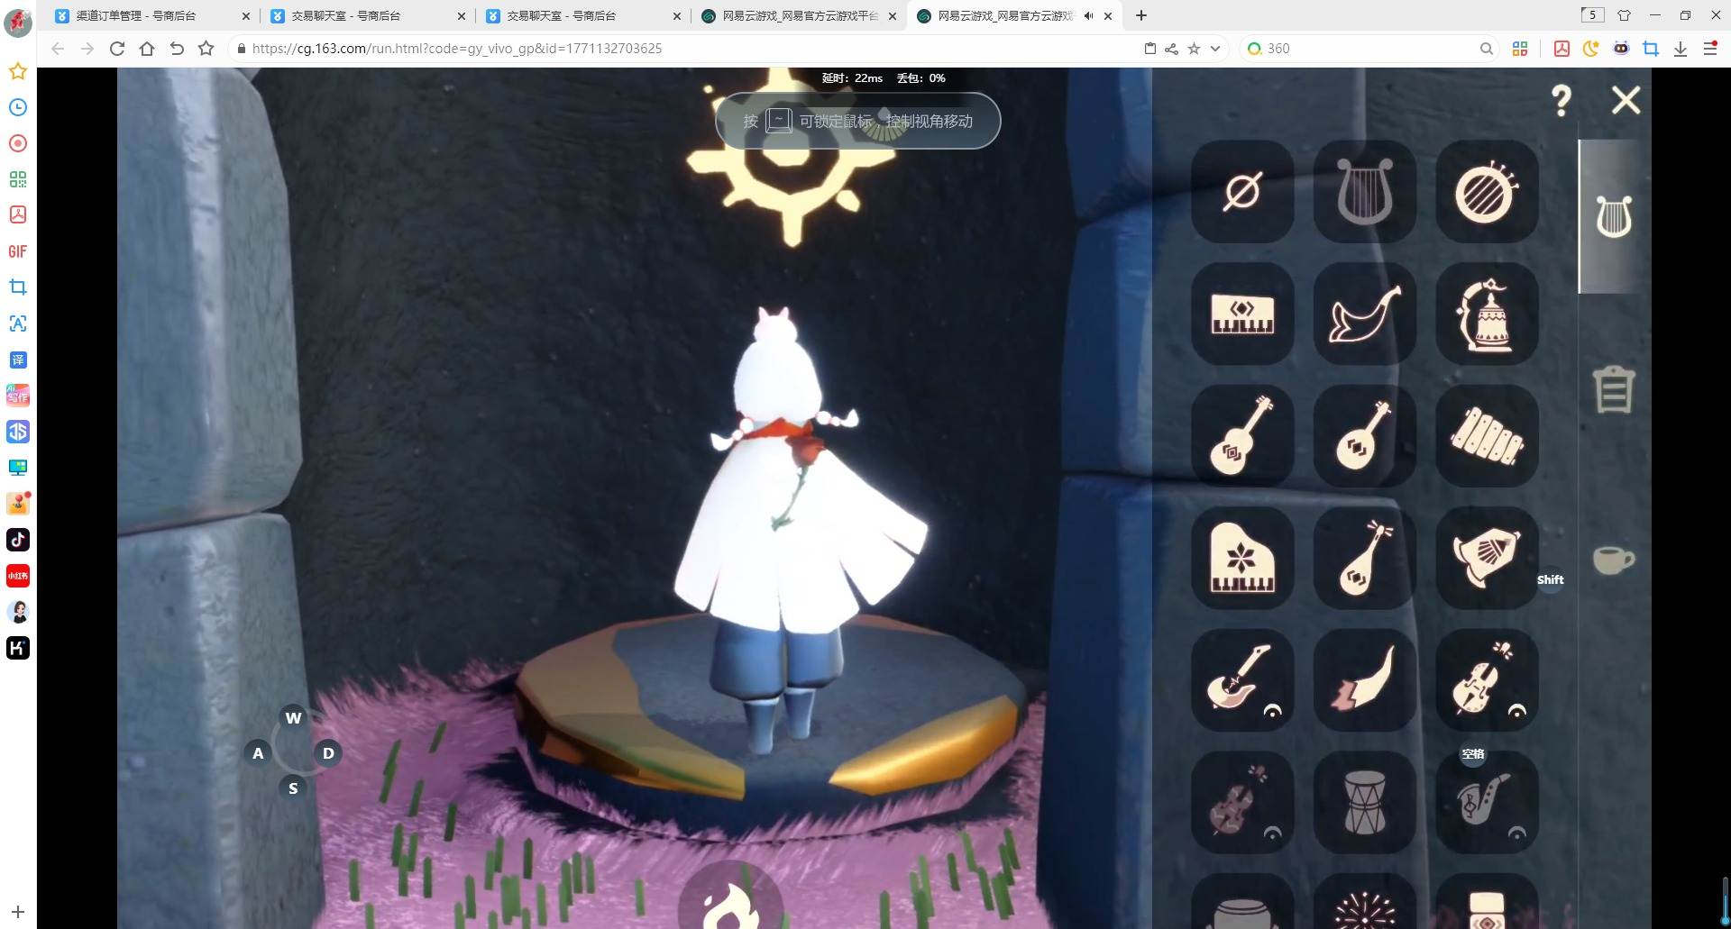Viewport: 1731px width, 929px height.
Task: Click the search magnifier icon
Action: coord(1487,49)
